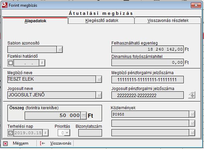Open the Sablon azonosító lookup icon
204x149 pixels.
click(x=60, y=49)
